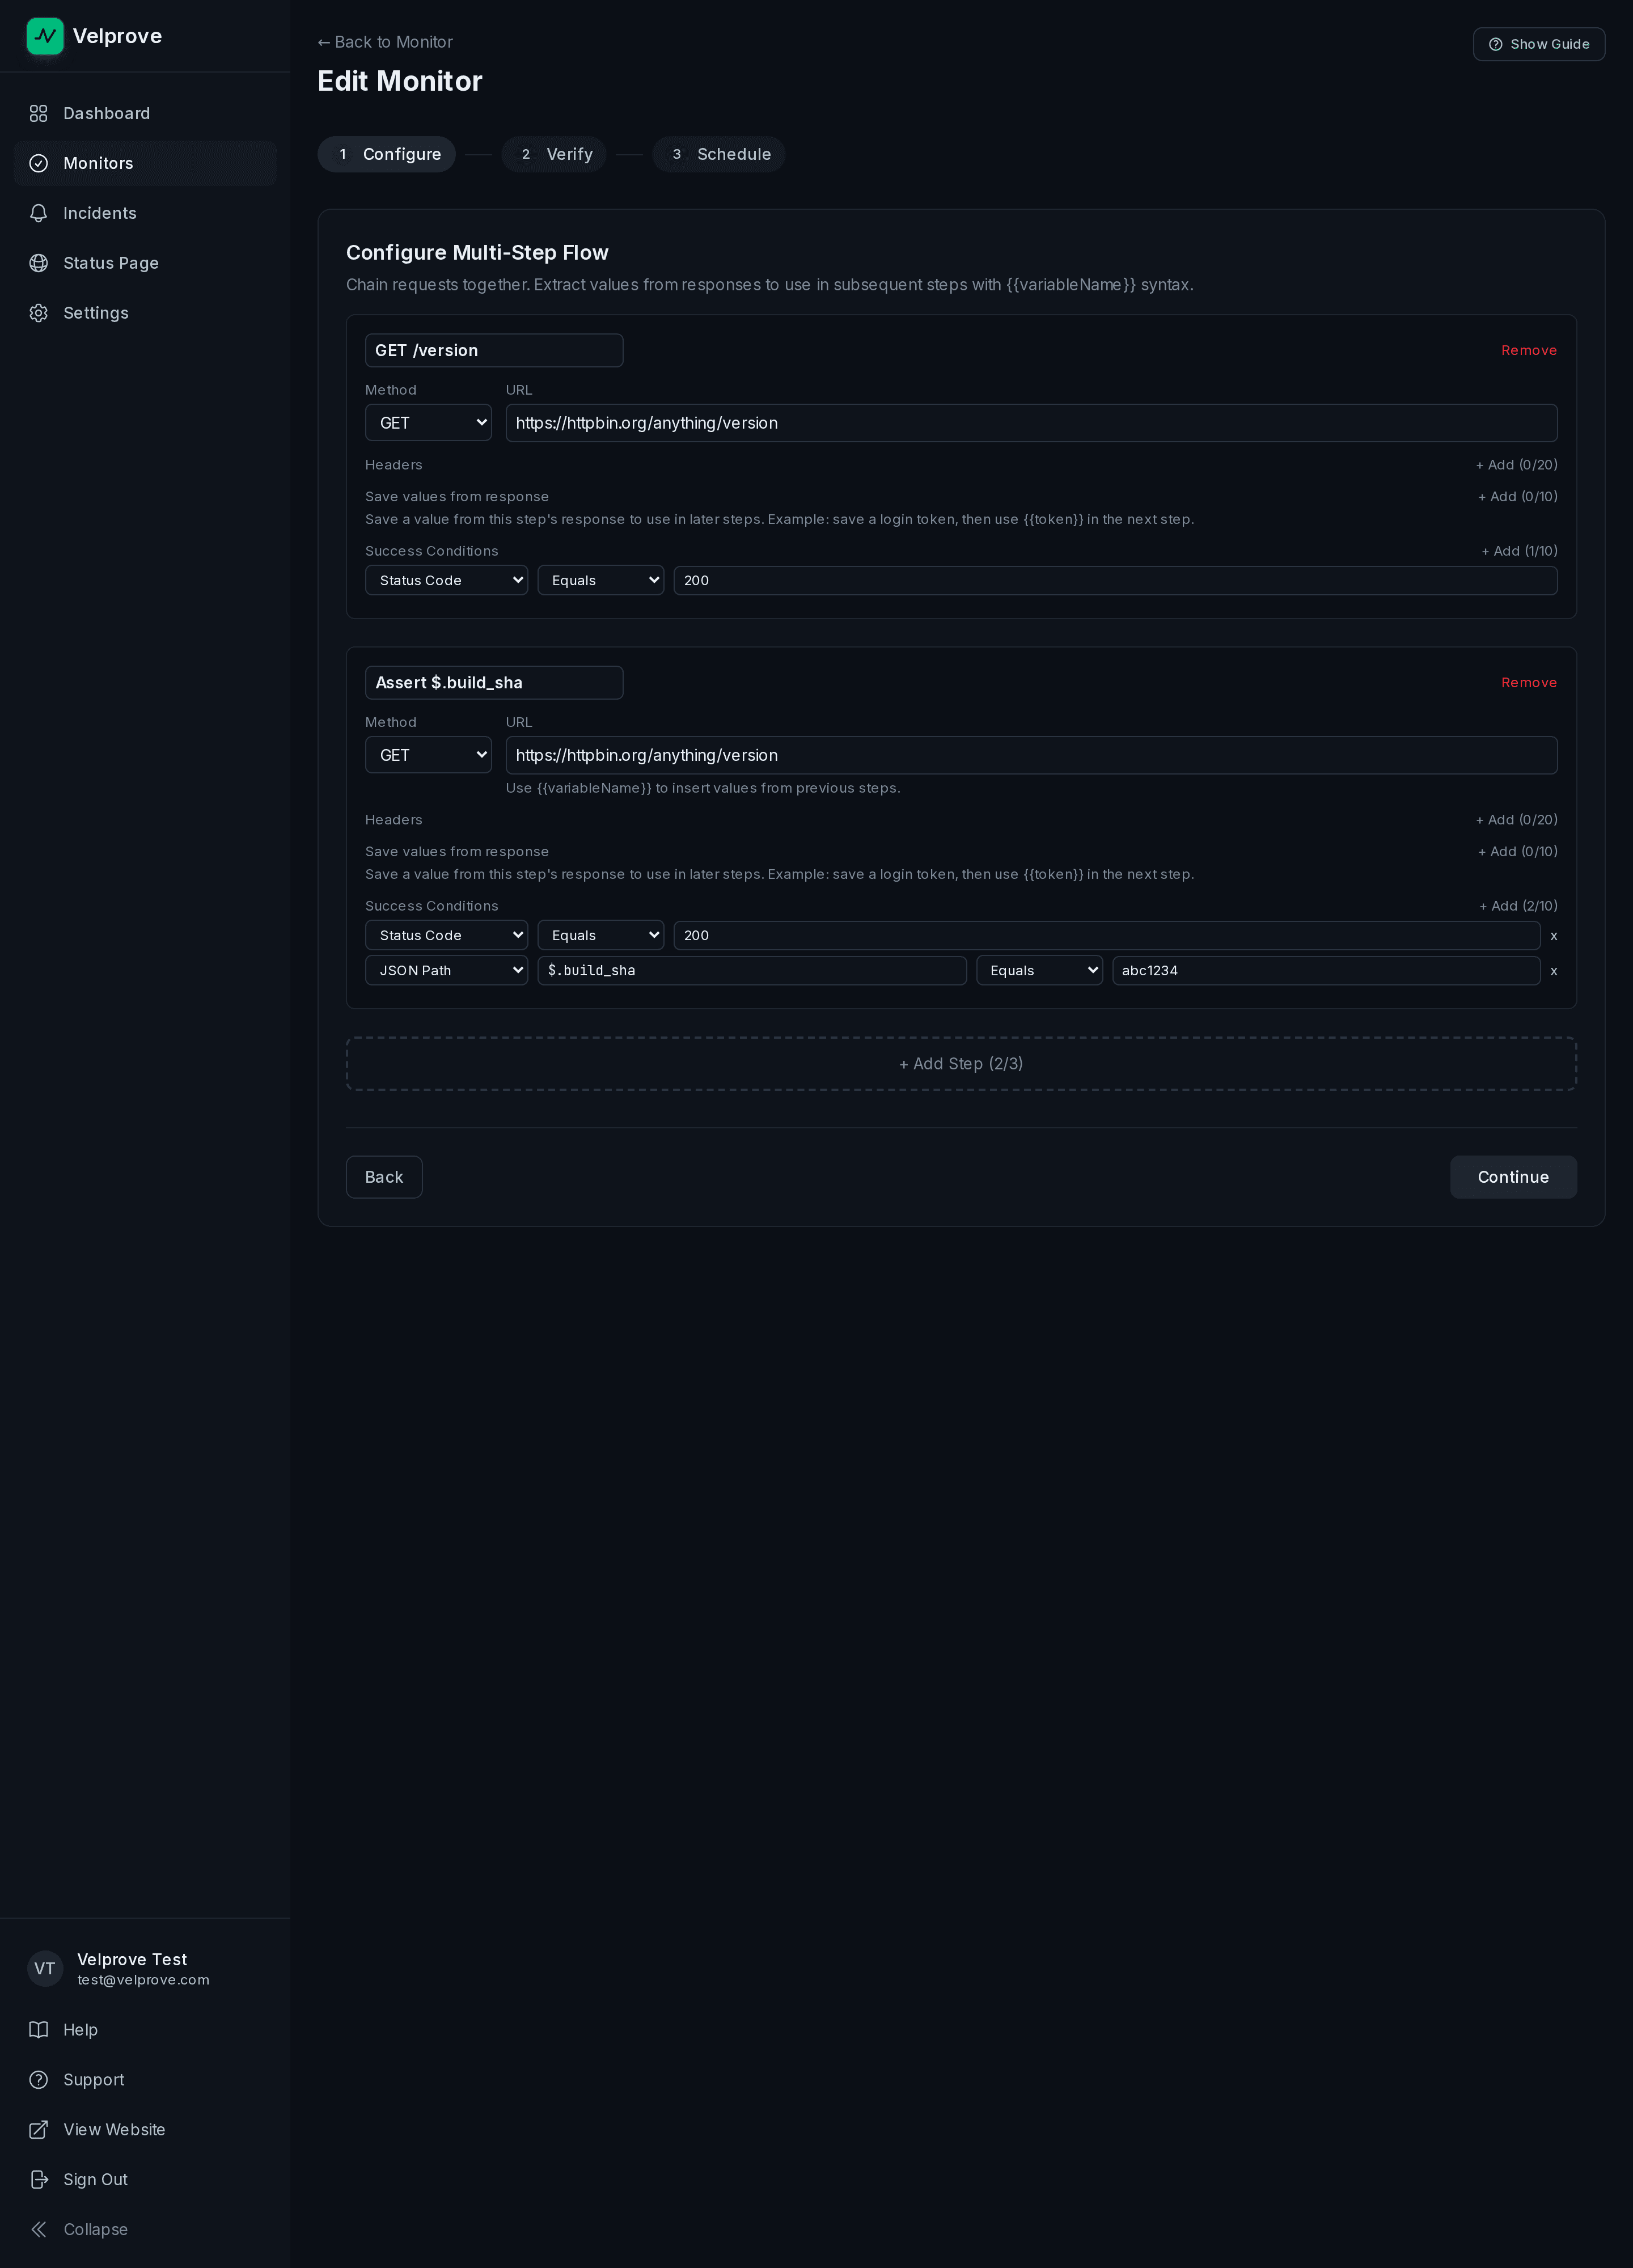Image resolution: width=1633 pixels, height=2268 pixels.
Task: Click the abc1234 expected value field
Action: (1326, 971)
